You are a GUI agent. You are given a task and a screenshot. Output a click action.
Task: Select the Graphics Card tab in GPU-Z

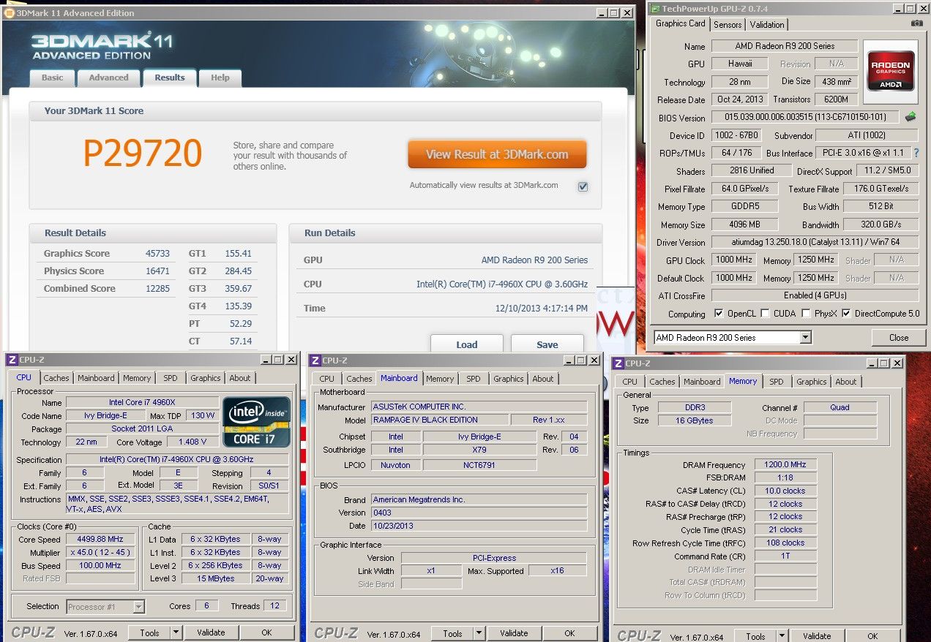point(680,23)
